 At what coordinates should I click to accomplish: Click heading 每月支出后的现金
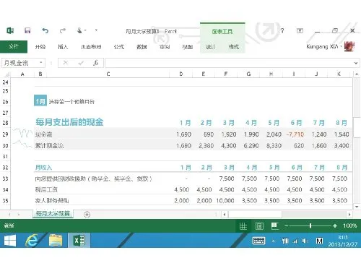coord(69,122)
